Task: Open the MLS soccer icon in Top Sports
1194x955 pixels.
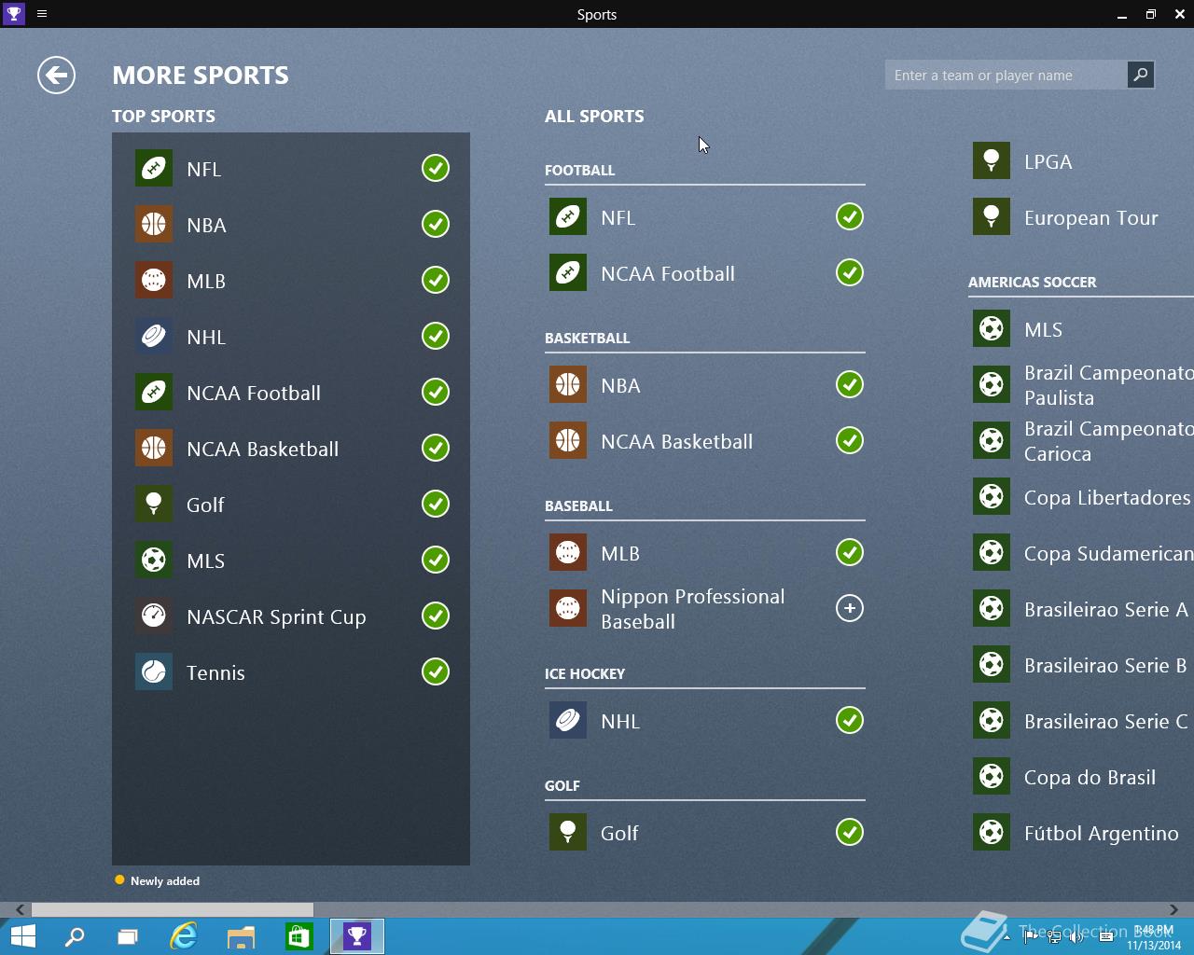Action: (x=154, y=560)
